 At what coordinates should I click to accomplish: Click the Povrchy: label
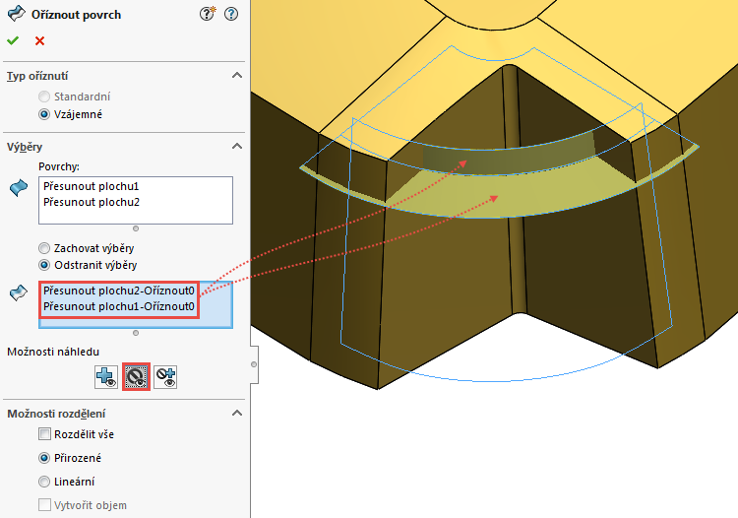(x=59, y=166)
